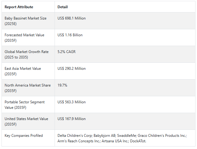Select the Forecasted Market Value (2035F) cell
This screenshot has height=149, width=197.
coord(28,37)
